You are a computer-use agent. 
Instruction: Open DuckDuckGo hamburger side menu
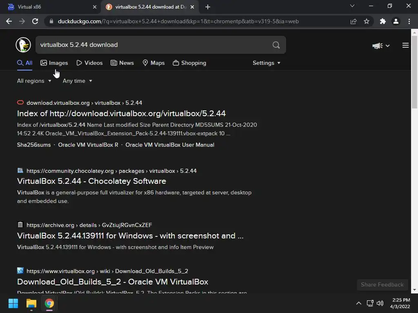click(405, 46)
